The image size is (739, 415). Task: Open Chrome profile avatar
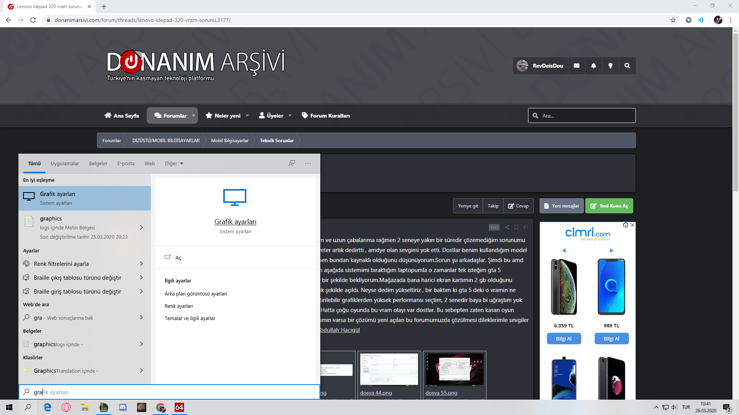[x=718, y=20]
